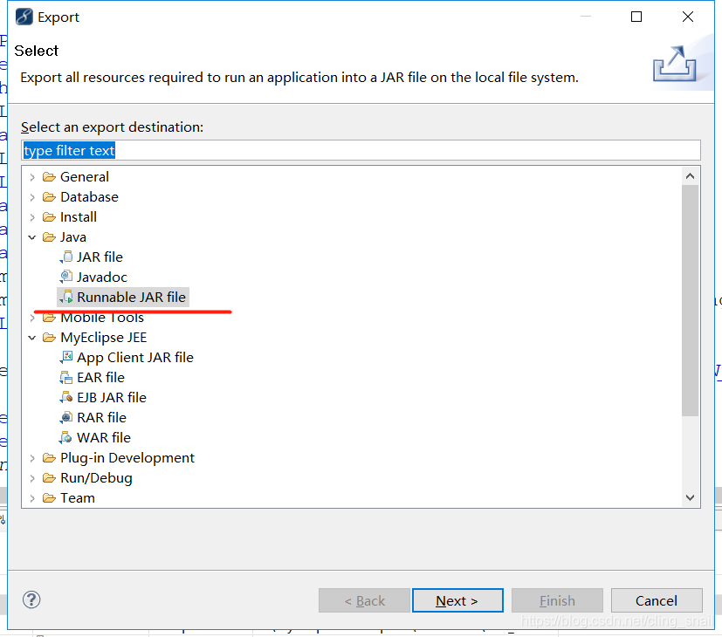Maximize the Export dialog window
722x637 pixels.
[x=636, y=17]
